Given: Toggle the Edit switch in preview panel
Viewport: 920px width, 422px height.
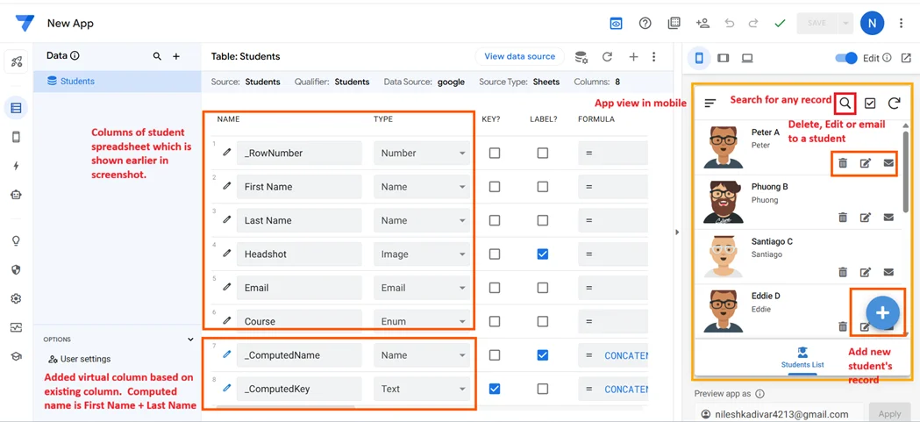Looking at the screenshot, I should click(845, 58).
